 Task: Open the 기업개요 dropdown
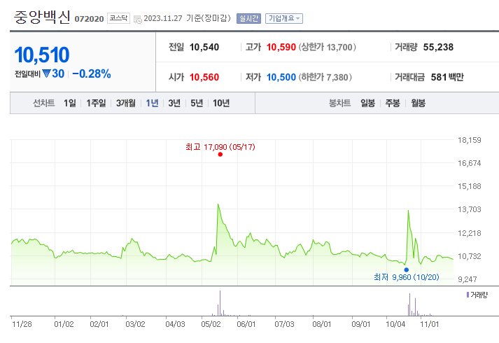(x=284, y=18)
